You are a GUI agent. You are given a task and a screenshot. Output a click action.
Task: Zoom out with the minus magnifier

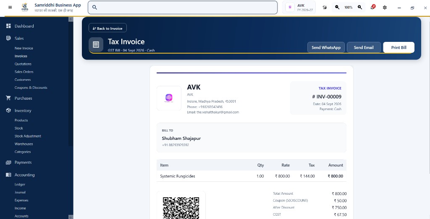[337, 8]
